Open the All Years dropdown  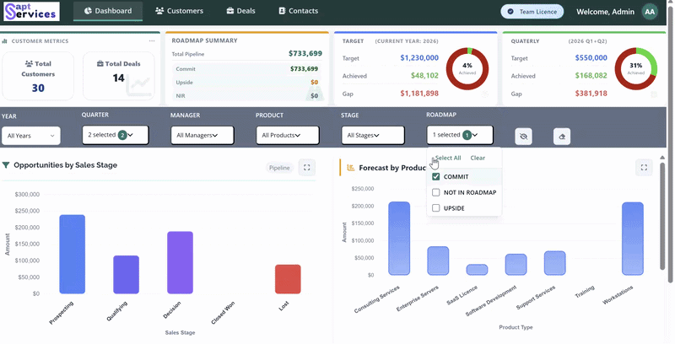pyautogui.click(x=31, y=136)
